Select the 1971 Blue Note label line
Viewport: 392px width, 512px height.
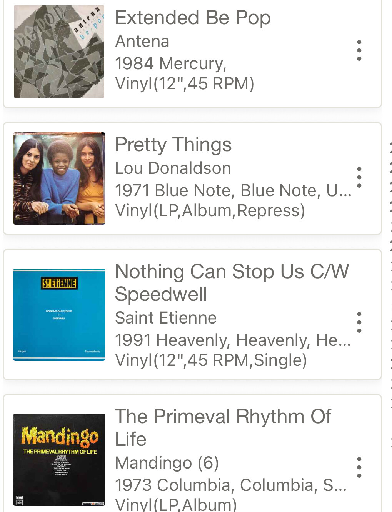pyautogui.click(x=233, y=190)
